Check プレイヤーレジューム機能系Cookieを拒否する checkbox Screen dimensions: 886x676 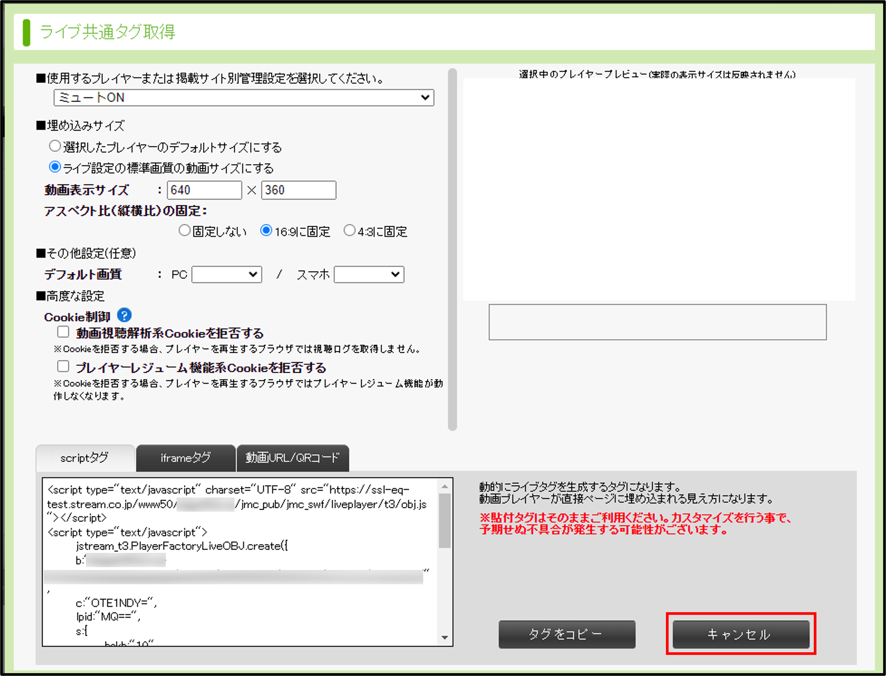(x=63, y=366)
